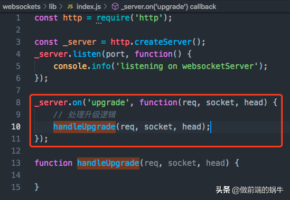290x200 pixels.
Task: Click line number 8 in the gutter
Action: coord(18,103)
